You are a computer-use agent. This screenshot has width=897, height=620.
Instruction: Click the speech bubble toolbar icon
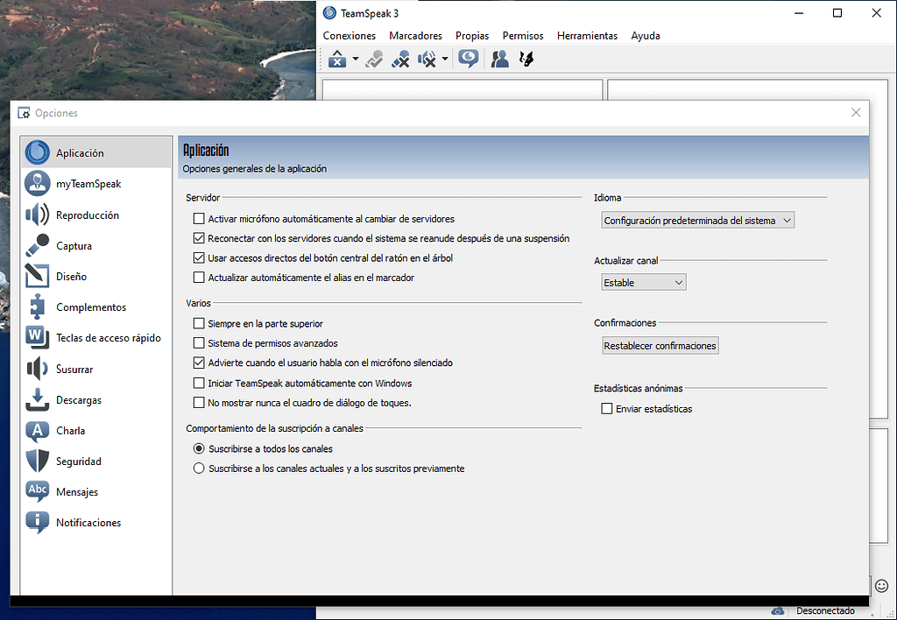469,60
